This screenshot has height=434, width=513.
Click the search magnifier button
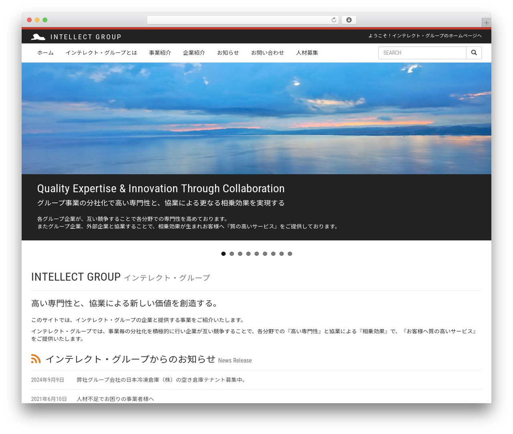coord(474,53)
